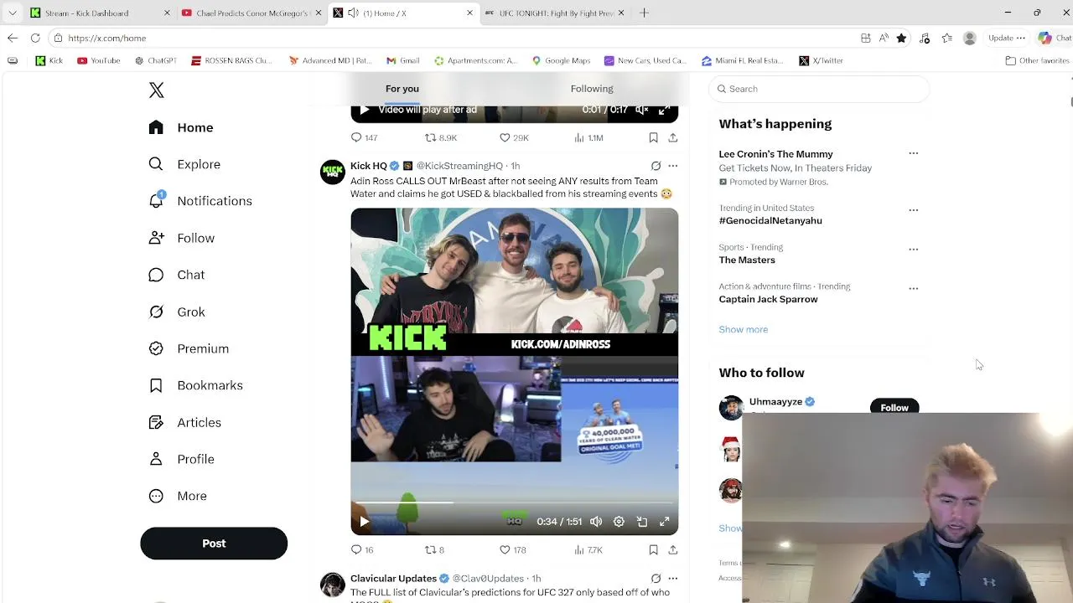
Task: Mute the Adin Ross video volume
Action: [596, 521]
